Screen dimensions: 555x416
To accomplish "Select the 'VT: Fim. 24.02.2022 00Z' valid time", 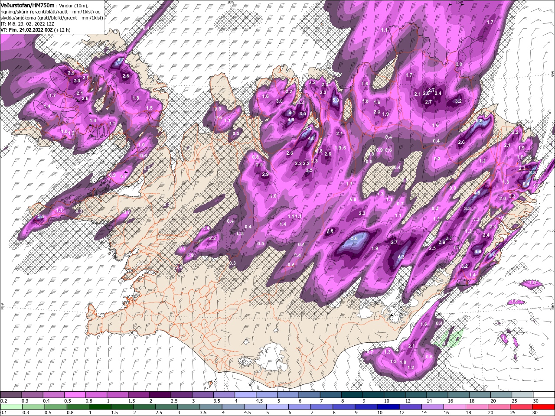I will (x=26, y=30).
